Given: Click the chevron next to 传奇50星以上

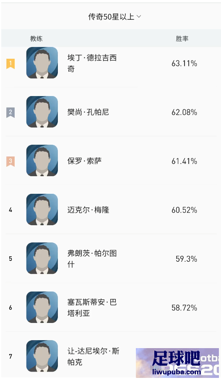Looking at the screenshot, I should [139, 16].
